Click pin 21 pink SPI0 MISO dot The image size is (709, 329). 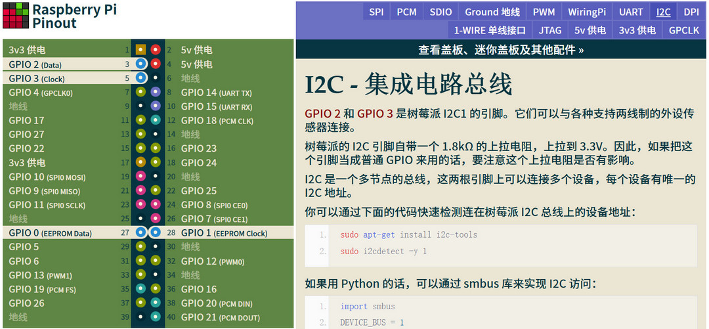[x=140, y=190]
